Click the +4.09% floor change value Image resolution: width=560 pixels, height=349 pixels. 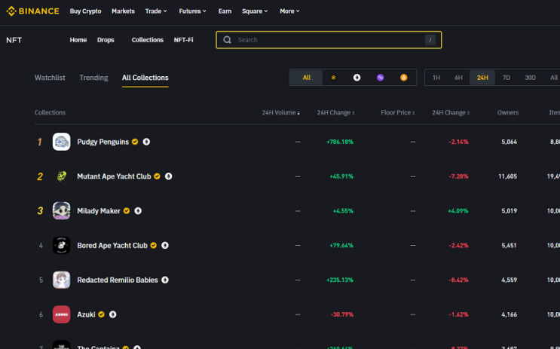coord(457,211)
